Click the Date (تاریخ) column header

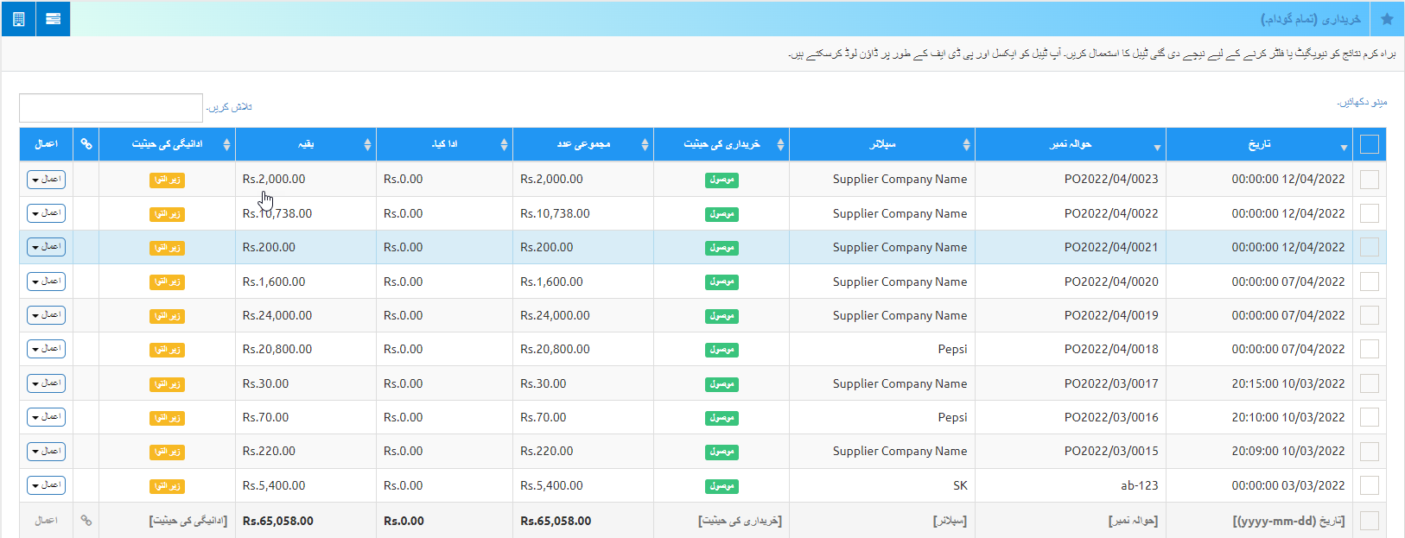click(1259, 144)
